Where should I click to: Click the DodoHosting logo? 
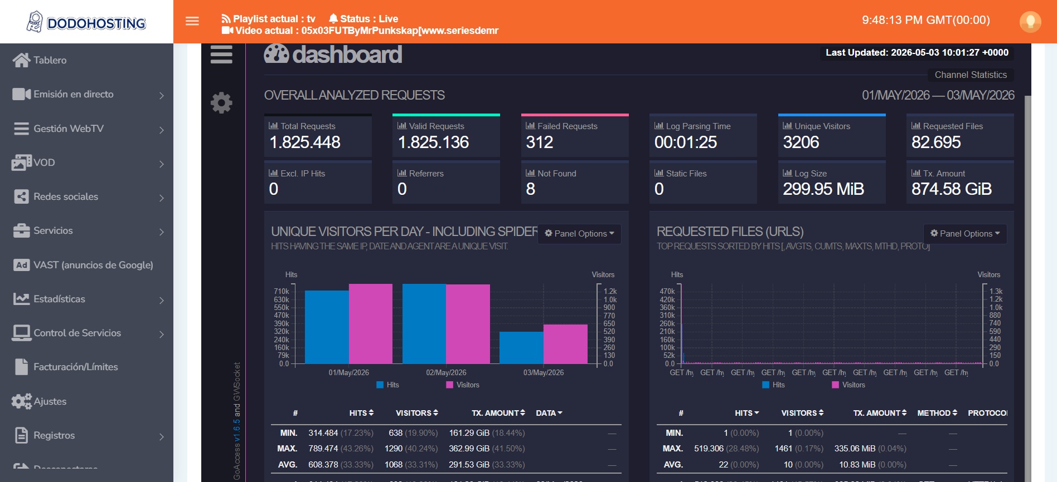point(86,22)
